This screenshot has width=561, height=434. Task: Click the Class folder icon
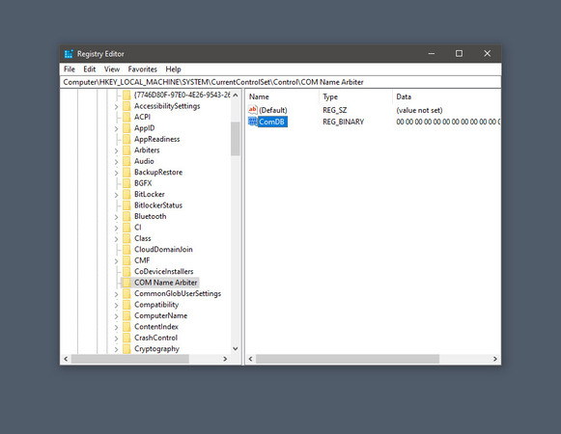[126, 238]
